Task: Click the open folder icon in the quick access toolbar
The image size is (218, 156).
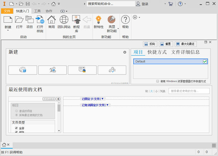Action: (x=21, y=4)
